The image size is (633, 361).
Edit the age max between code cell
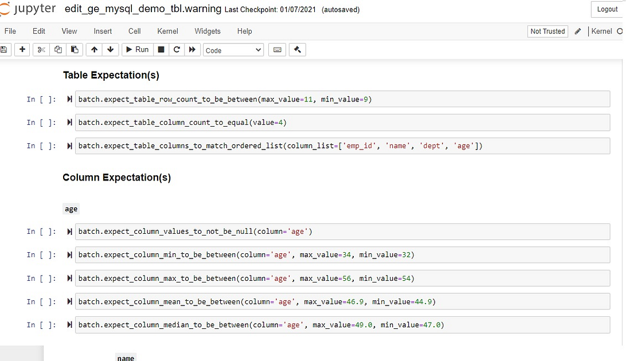click(x=342, y=278)
